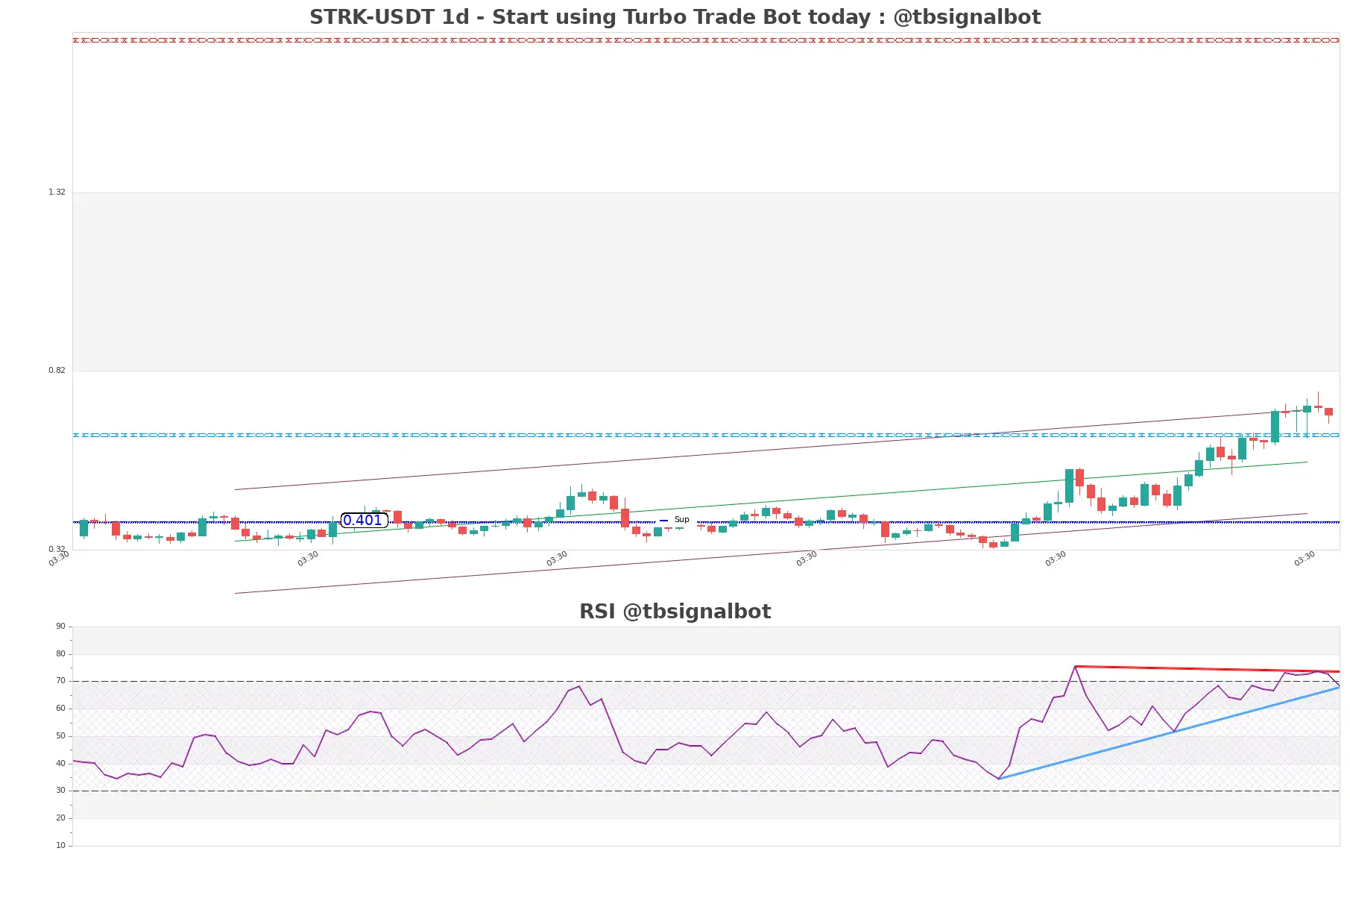
Task: Click the RSI 80 axis label
Action: pyautogui.click(x=60, y=654)
